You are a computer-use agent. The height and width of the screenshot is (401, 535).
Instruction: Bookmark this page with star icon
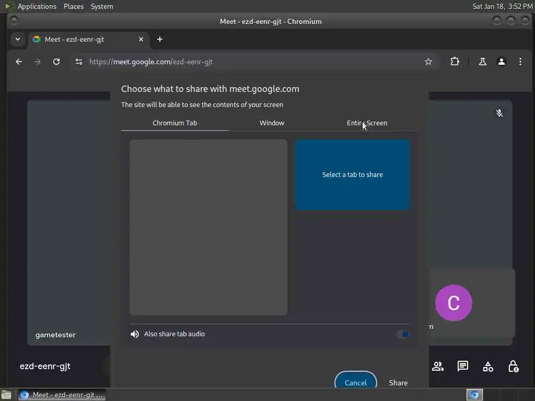point(428,62)
